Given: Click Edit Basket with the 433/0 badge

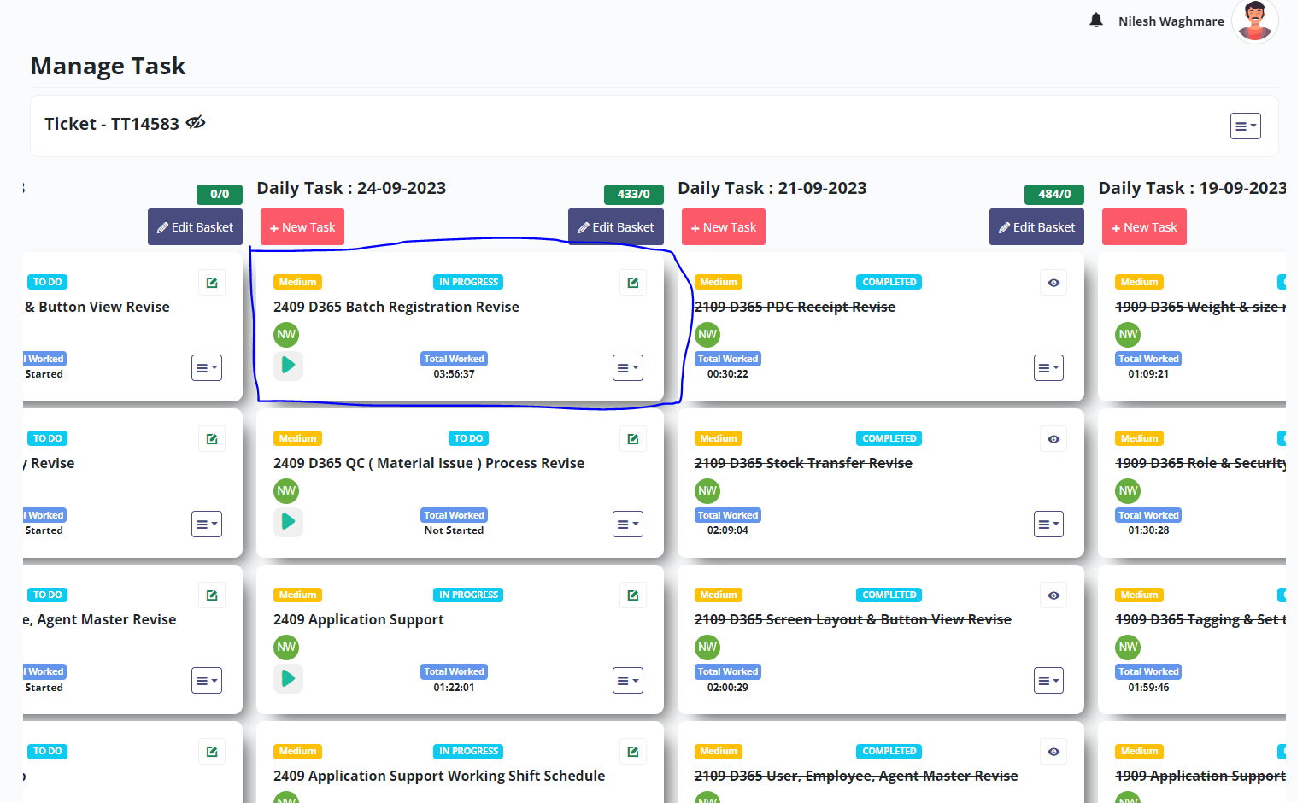Looking at the screenshot, I should (x=616, y=227).
